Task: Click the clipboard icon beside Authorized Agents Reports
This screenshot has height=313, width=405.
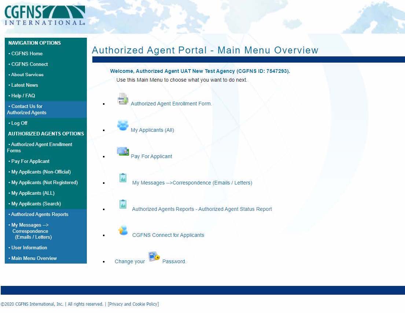Action: tap(123, 204)
